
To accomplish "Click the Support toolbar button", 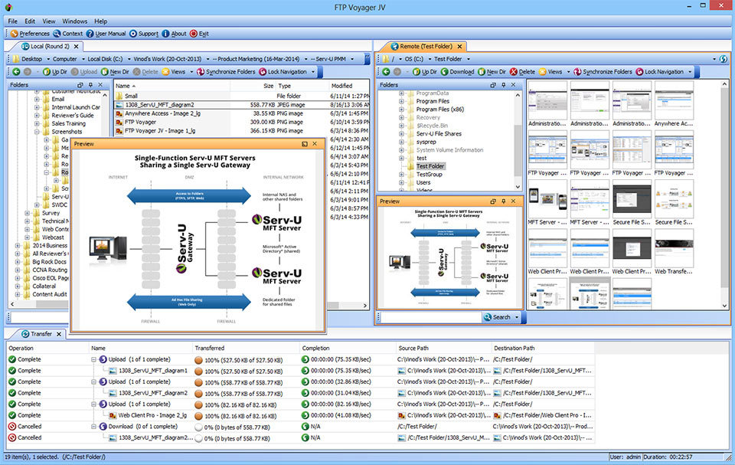I will pyautogui.click(x=144, y=34).
